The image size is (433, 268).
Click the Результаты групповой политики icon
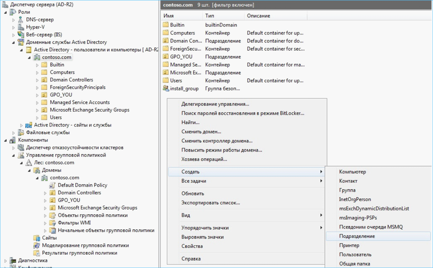click(36, 253)
